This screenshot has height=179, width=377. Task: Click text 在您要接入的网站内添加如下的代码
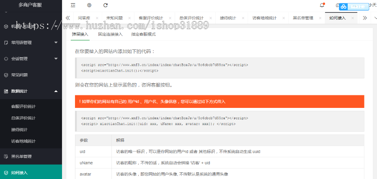(x=115, y=51)
